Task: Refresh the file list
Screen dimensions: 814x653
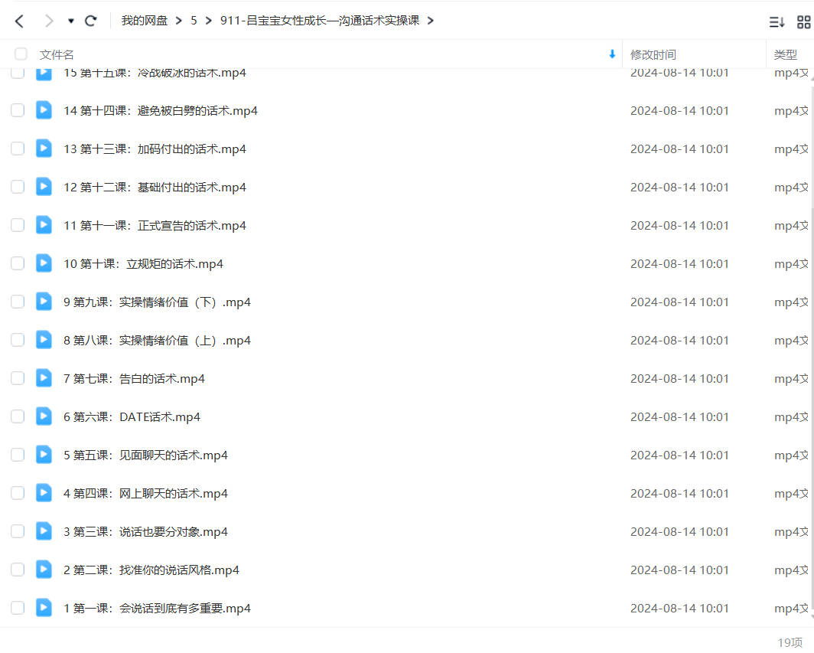Action: (x=91, y=21)
